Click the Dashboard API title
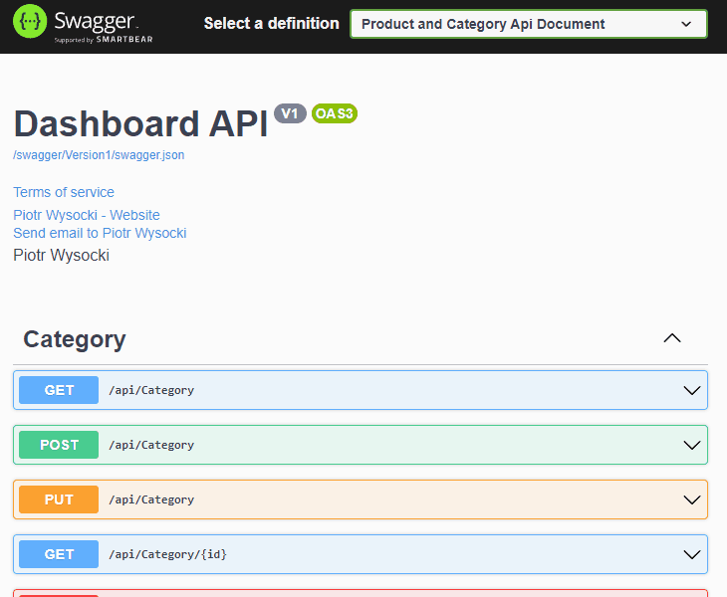The image size is (727, 597). click(x=141, y=123)
